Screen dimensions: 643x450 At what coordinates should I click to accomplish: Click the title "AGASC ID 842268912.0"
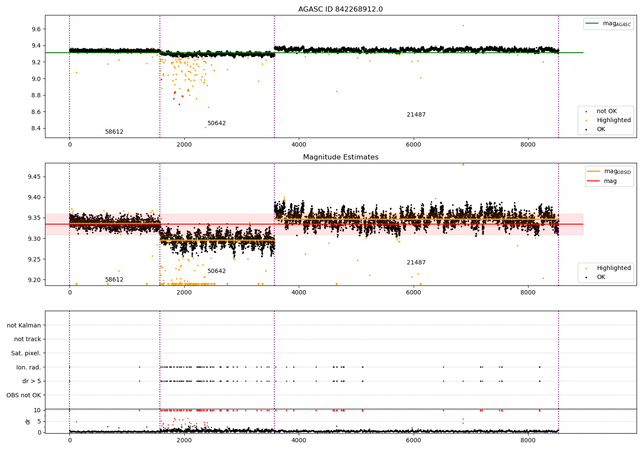pyautogui.click(x=341, y=9)
